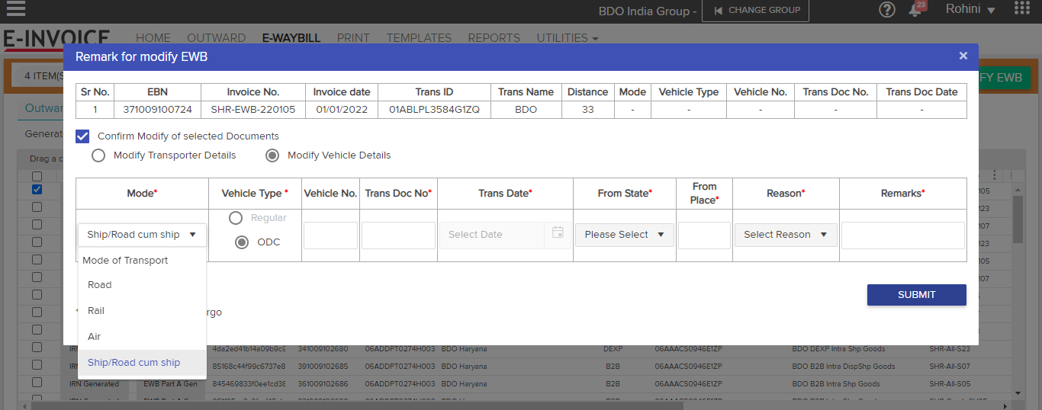1042x410 pixels.
Task: Click the Distance value 33
Action: (587, 110)
